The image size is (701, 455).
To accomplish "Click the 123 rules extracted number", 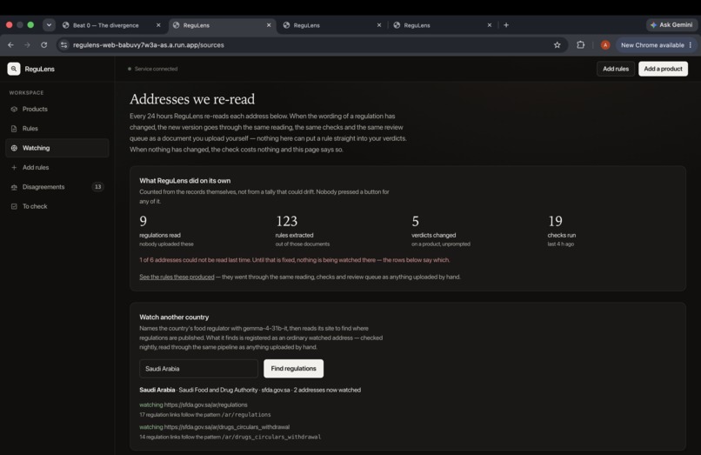I will 286,221.
